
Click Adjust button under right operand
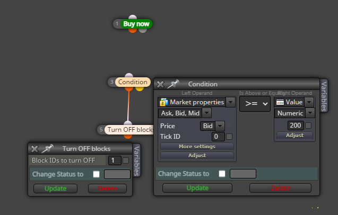[x=294, y=136]
